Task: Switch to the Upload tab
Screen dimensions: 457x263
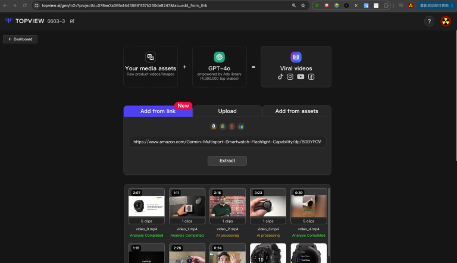Action: coord(227,111)
